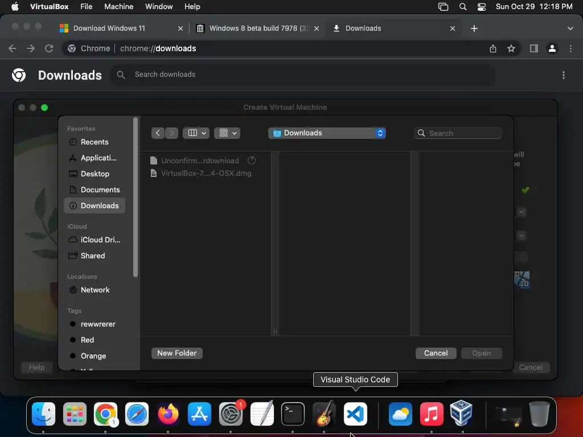Click the file dialog sidebar scrollbar
This screenshot has height=437, width=583.
[136, 197]
